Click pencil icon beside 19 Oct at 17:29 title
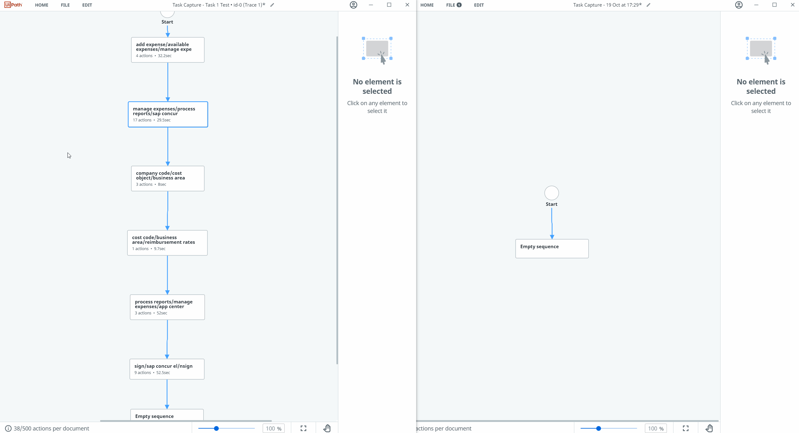This screenshot has height=433, width=799. 648,5
